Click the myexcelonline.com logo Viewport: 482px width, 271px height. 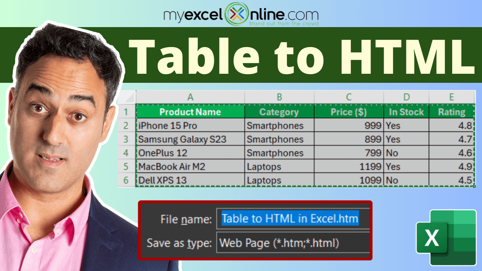tap(241, 15)
